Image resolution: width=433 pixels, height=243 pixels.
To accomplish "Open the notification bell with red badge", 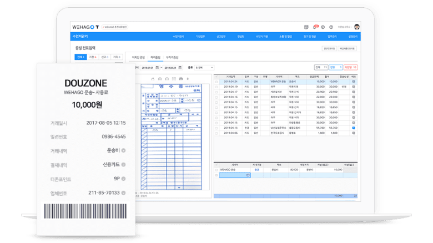I will pos(315,27).
